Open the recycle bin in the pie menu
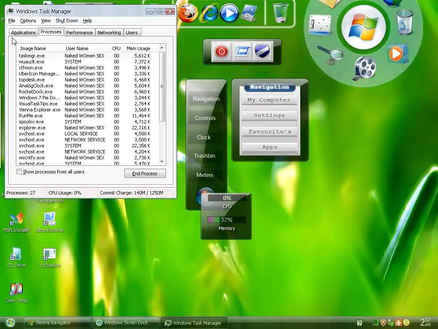The height and width of the screenshot is (329, 438). pos(404,22)
